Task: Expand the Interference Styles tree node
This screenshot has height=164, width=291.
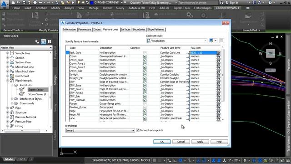Action: coord(12,99)
